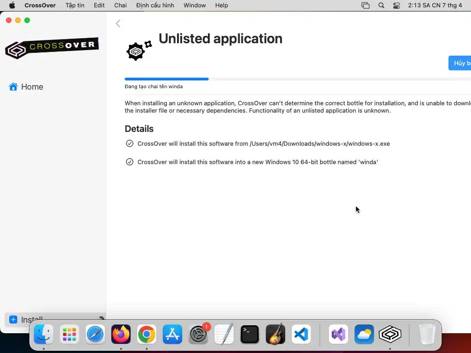
Task: Click the 'Đang tạo chai tên winda' status text
Action: click(154, 86)
